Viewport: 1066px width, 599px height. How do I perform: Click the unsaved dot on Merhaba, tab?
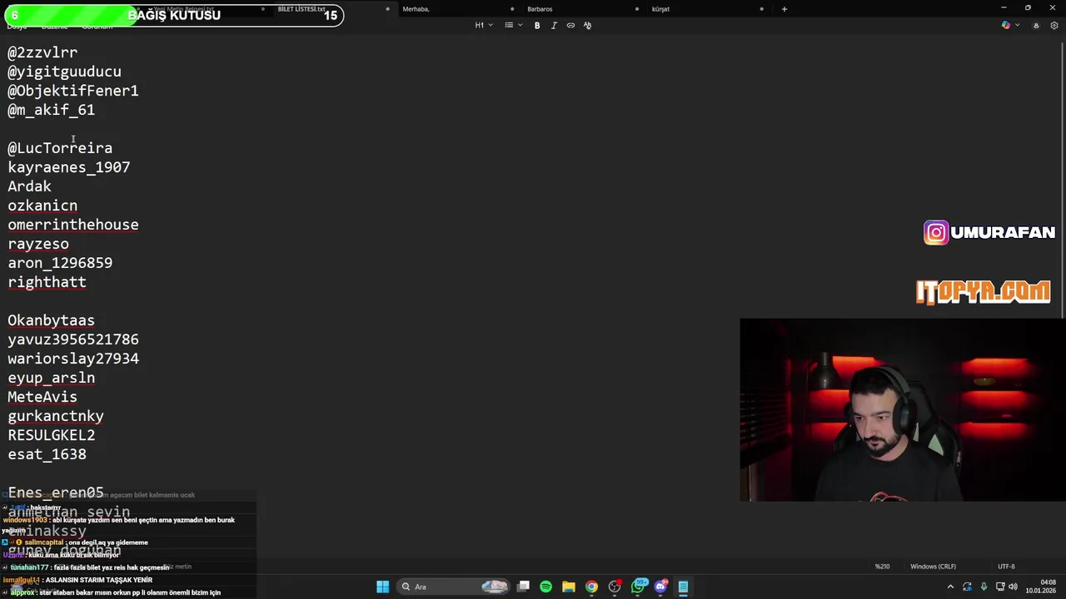point(512,9)
